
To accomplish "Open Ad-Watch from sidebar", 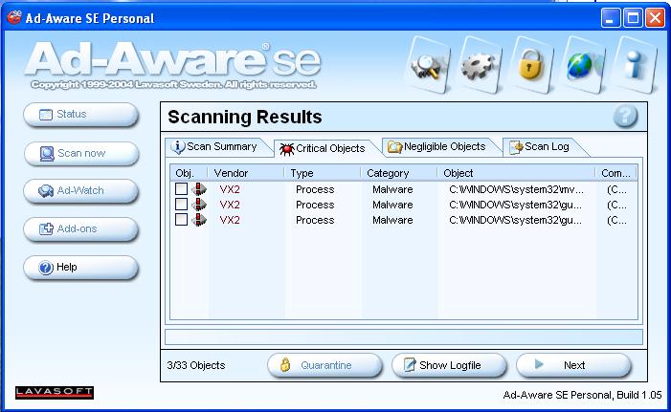I will click(x=81, y=190).
